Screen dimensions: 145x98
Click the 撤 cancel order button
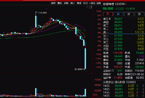[x=129, y=14]
